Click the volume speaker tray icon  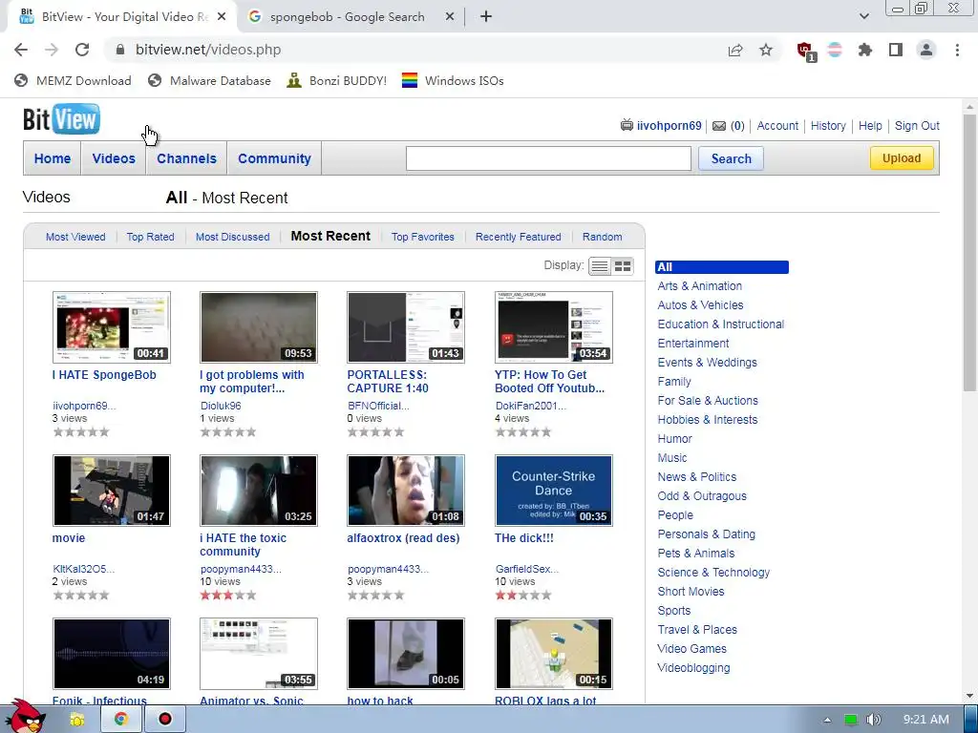coord(873,720)
